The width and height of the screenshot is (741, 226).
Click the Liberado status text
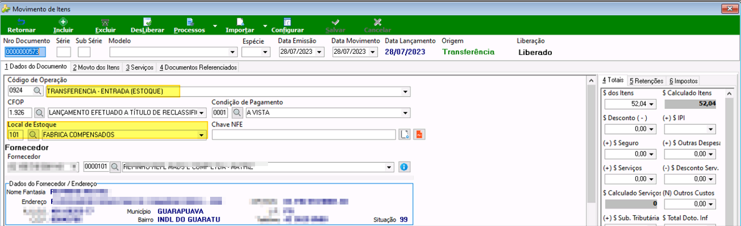click(x=535, y=52)
